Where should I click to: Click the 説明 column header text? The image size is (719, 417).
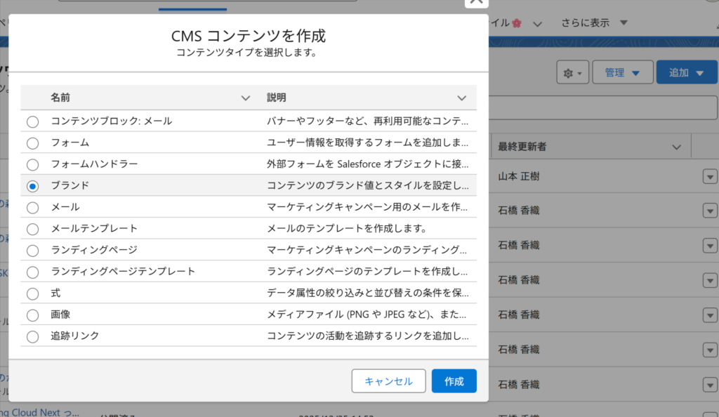[x=277, y=98]
